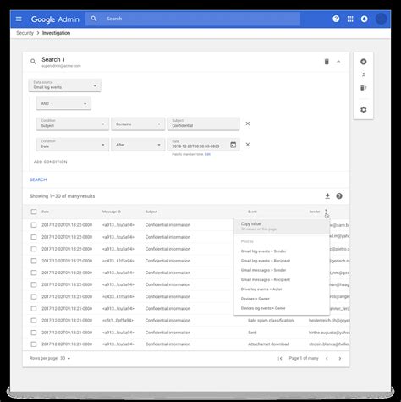Run the query with the SEARCH button

click(38, 179)
